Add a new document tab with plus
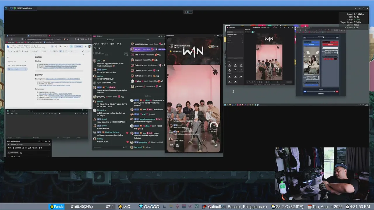This screenshot has height=210, width=374. 25,62
